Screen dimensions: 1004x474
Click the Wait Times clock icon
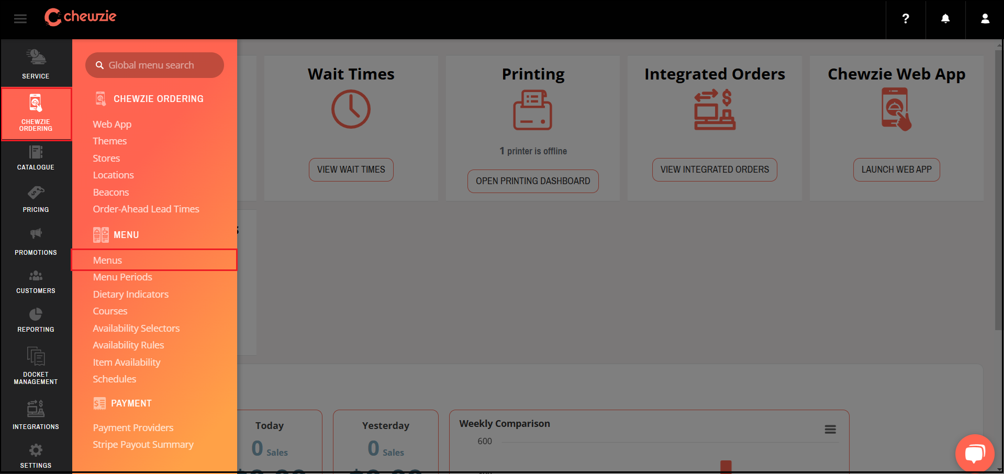point(351,109)
